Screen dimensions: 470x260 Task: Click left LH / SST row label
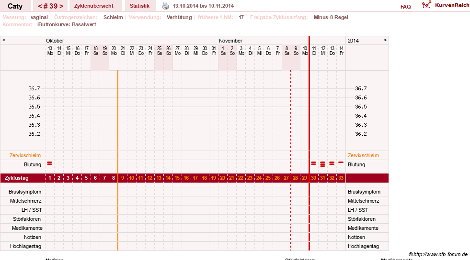(32, 210)
